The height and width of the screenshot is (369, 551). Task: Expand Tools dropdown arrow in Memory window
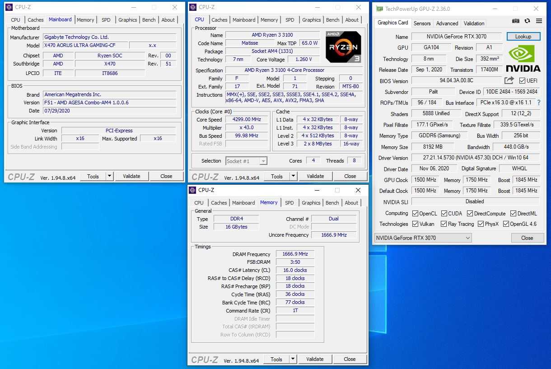pos(293,359)
